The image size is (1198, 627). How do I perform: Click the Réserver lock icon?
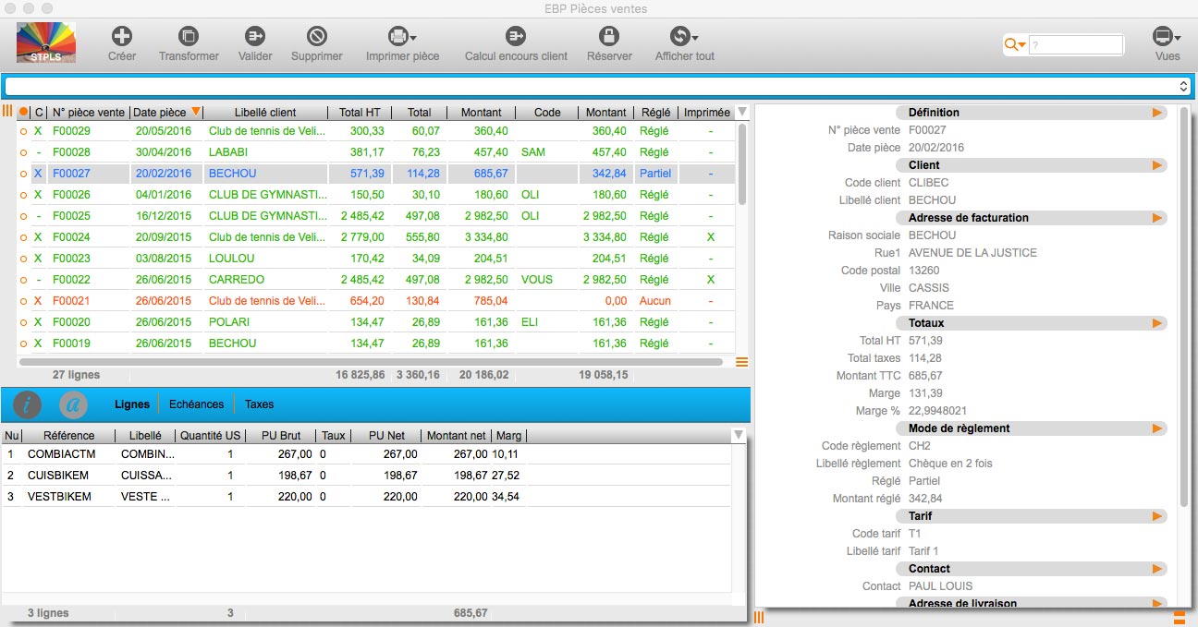coord(608,37)
